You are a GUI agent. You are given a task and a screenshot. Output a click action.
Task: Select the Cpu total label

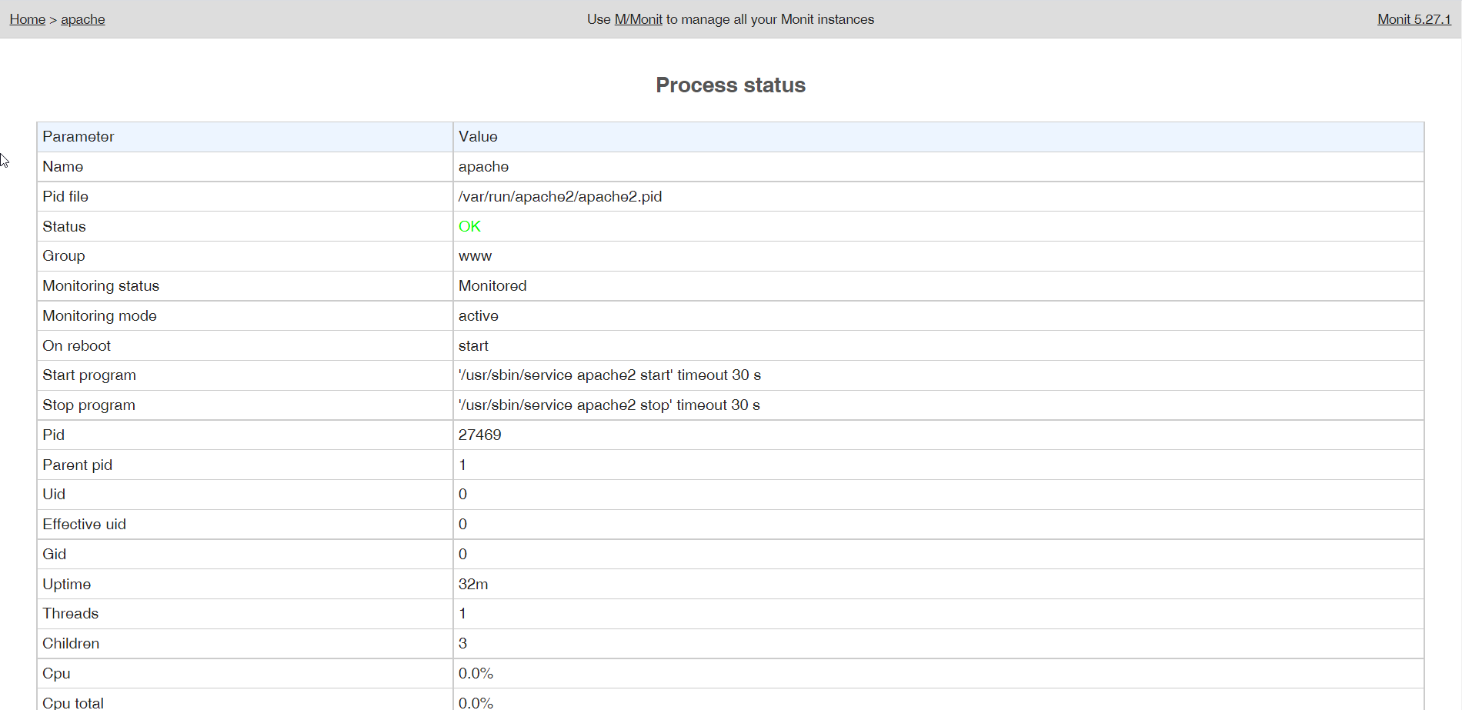(x=72, y=702)
